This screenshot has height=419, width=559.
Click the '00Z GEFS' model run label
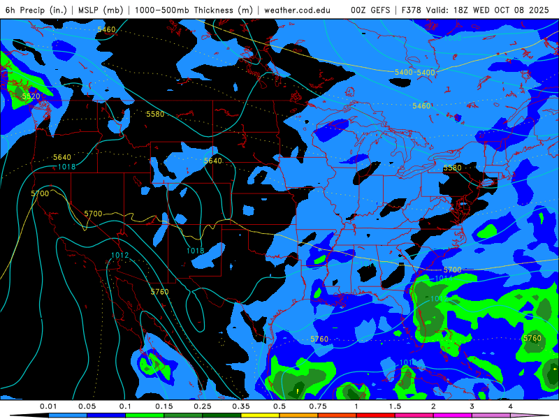(370, 10)
